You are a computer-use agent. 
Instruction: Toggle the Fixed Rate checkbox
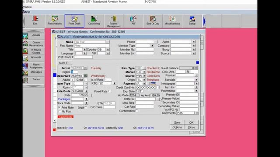[x=109, y=91]
